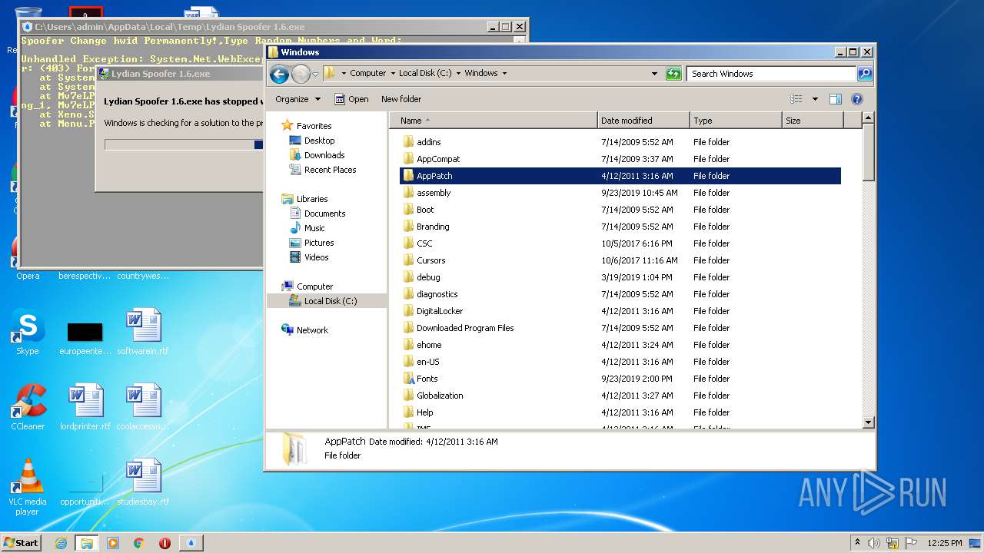This screenshot has height=553, width=984.
Task: Click the diagnostics folder name
Action: click(437, 294)
